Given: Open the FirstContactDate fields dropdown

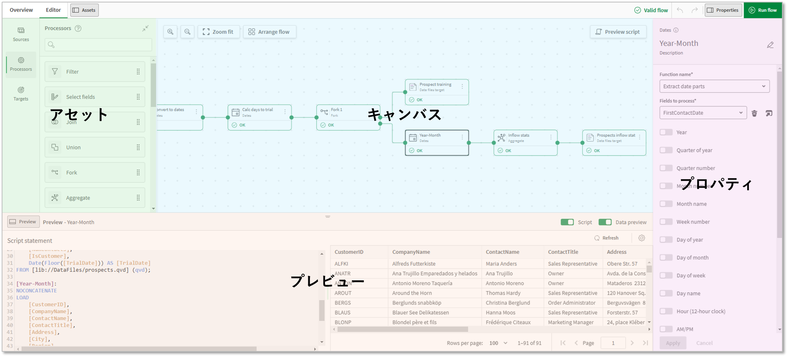Looking at the screenshot, I should (x=703, y=113).
